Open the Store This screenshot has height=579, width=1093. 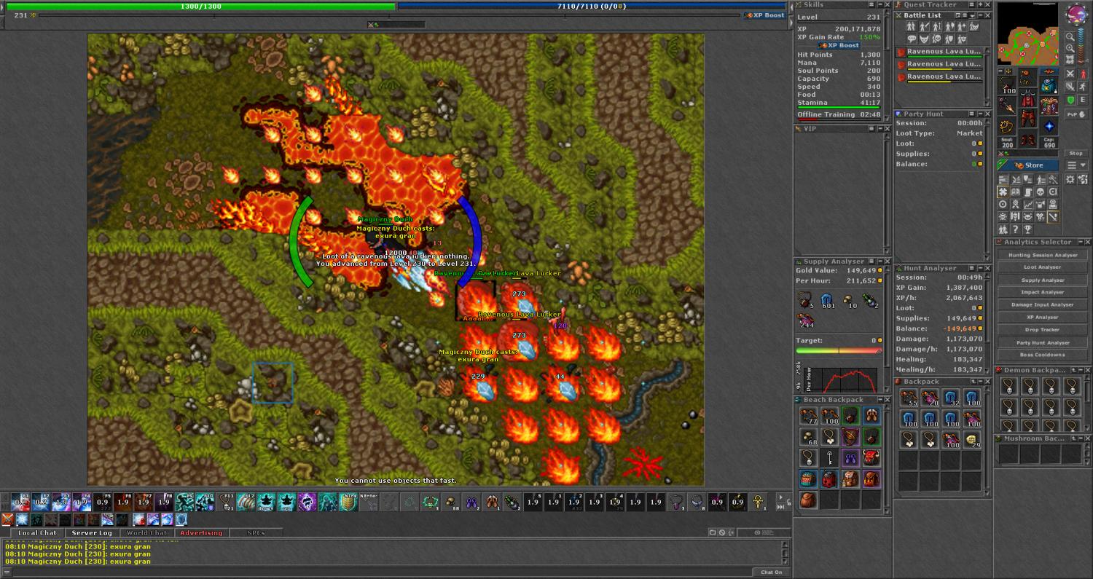coord(1027,165)
